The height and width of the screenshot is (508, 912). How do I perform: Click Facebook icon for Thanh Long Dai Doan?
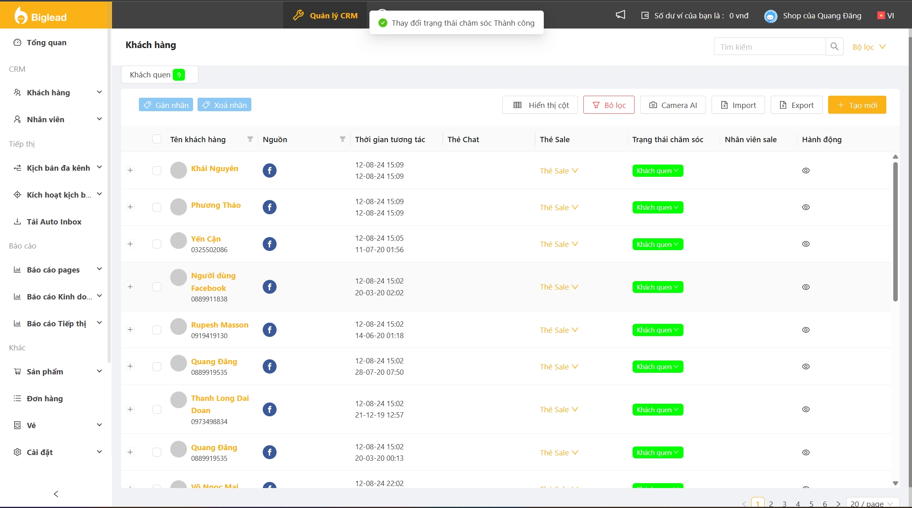coord(270,409)
